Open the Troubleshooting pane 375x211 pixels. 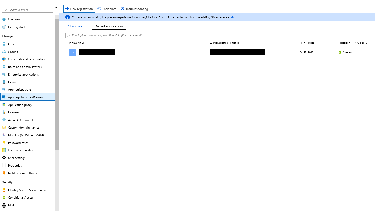coord(134,8)
